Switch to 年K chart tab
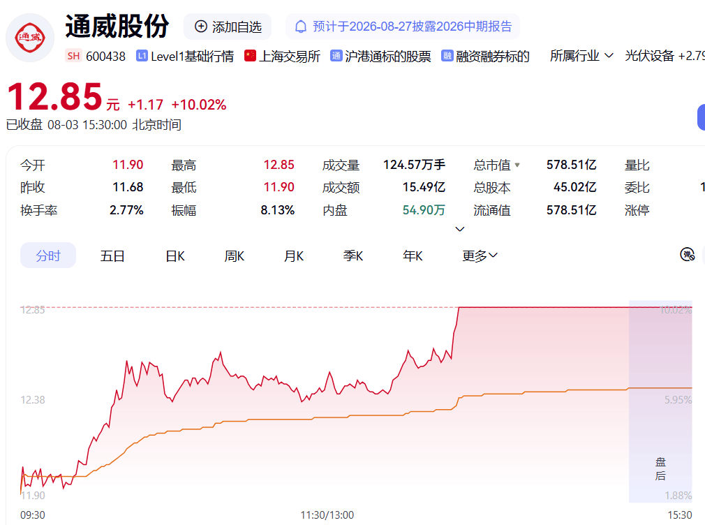Screen dimensions: 705x525 [413, 256]
